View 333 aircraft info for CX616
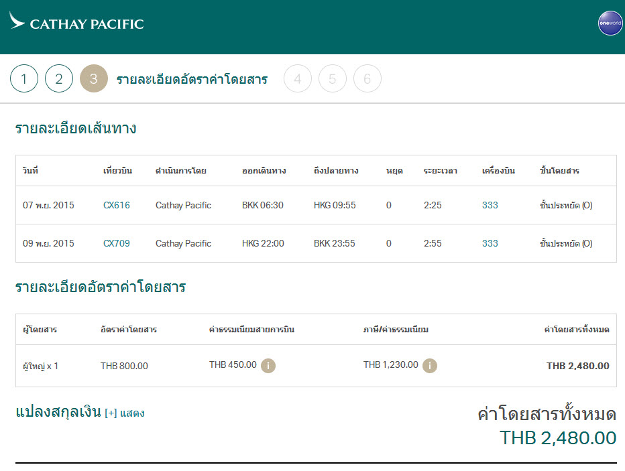Viewport: 625px width, 471px height. pyautogui.click(x=490, y=205)
